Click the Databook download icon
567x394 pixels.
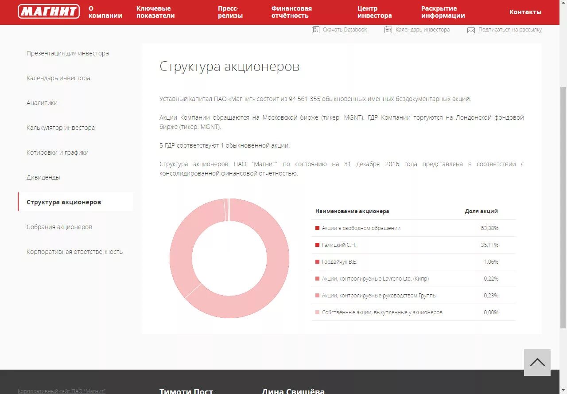(x=315, y=30)
